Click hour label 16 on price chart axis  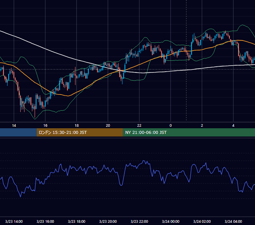tap(45, 126)
